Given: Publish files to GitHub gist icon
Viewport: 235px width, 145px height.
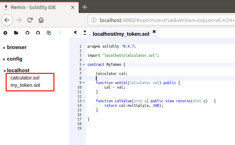Looking at the screenshot, I should click(27, 33).
